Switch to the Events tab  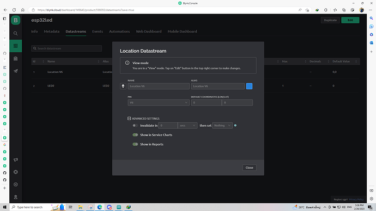98,32
